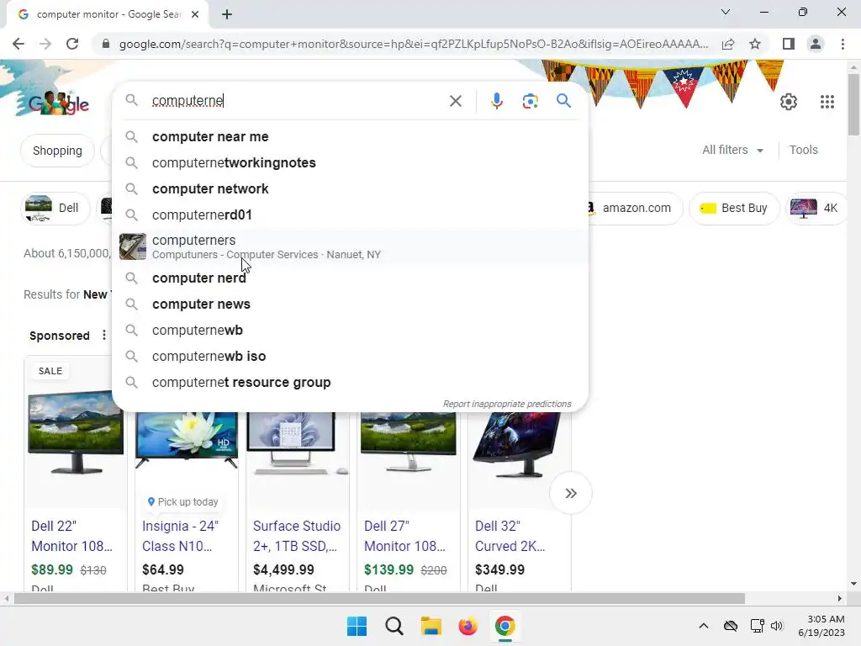Open Surface Studio 2+ product link
This screenshot has height=646, width=861.
pos(297,536)
